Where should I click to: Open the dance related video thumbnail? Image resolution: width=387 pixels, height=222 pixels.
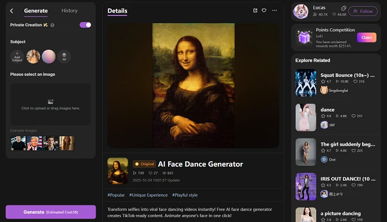pos(306,118)
